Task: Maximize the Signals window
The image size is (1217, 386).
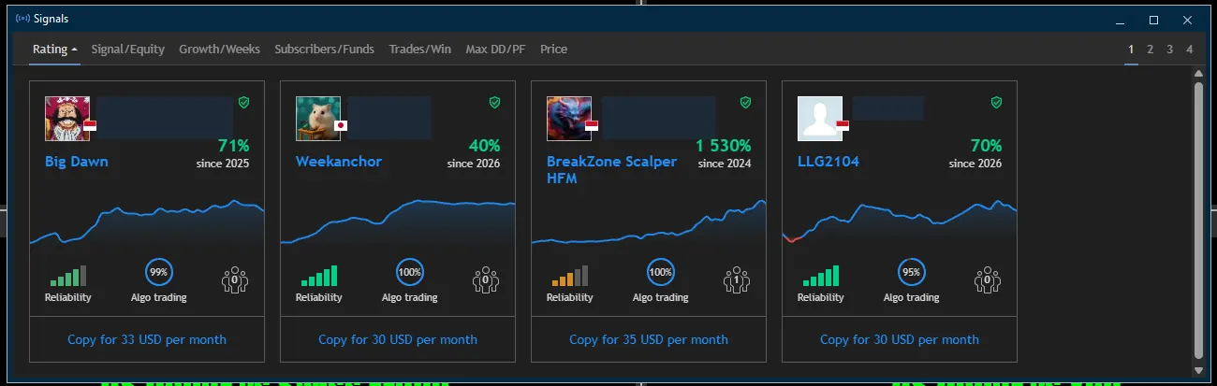Action: (1153, 20)
